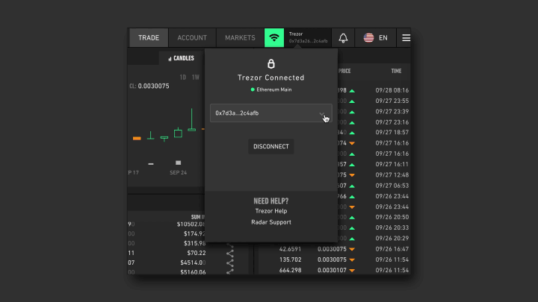This screenshot has width=538, height=302.
Task: Open the Radar Support link
Action: [271, 222]
